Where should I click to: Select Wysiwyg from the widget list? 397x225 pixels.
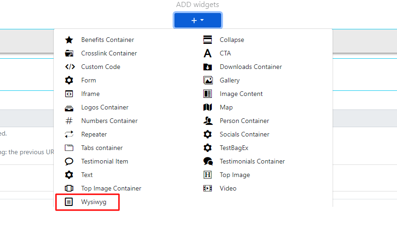[94, 202]
